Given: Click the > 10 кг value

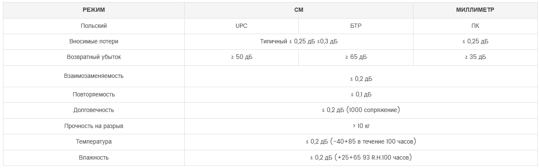Looking at the screenshot, I should pyautogui.click(x=361, y=126).
